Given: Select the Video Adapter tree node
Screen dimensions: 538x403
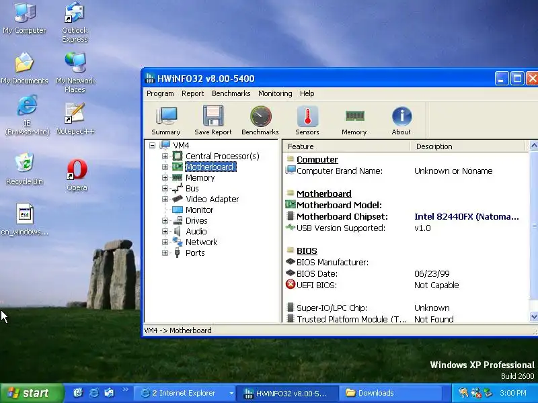Looking at the screenshot, I should tap(212, 199).
